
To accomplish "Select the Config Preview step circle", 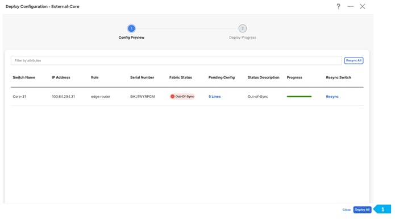I will coord(131,28).
